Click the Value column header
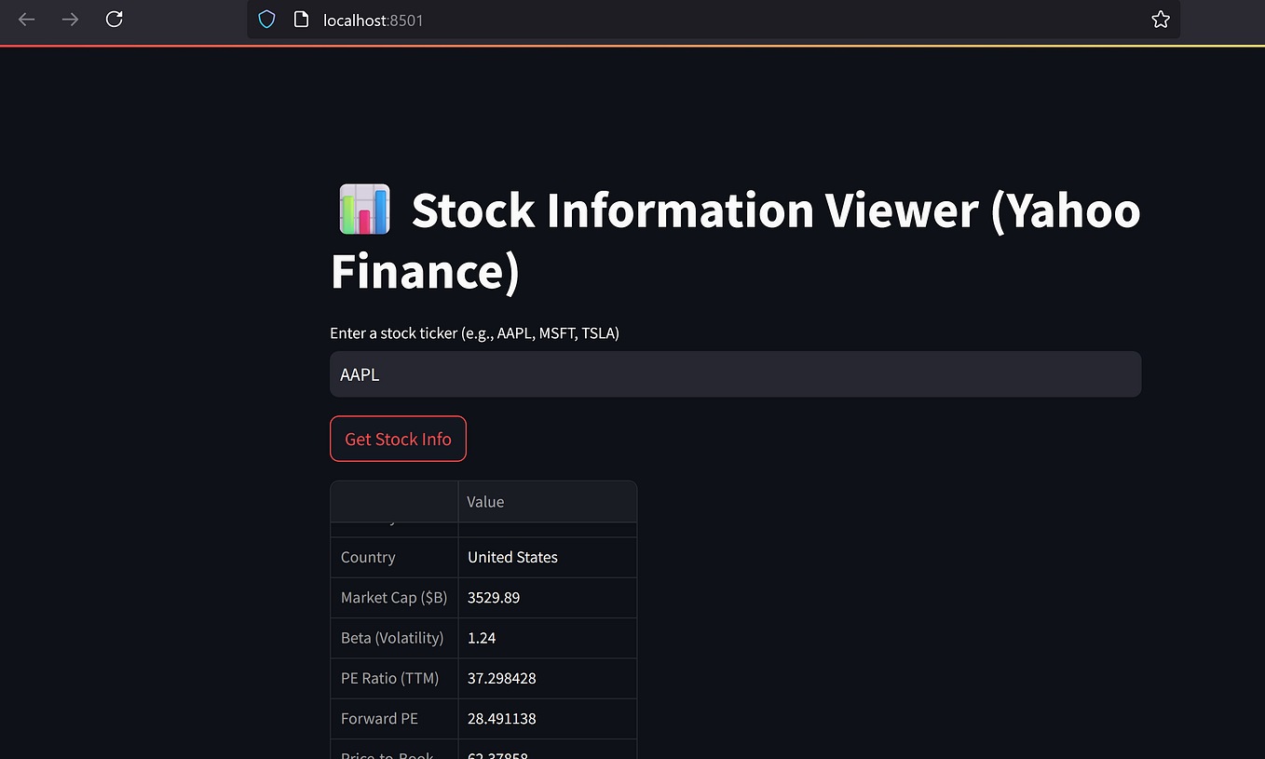The height and width of the screenshot is (759, 1265). 485,501
